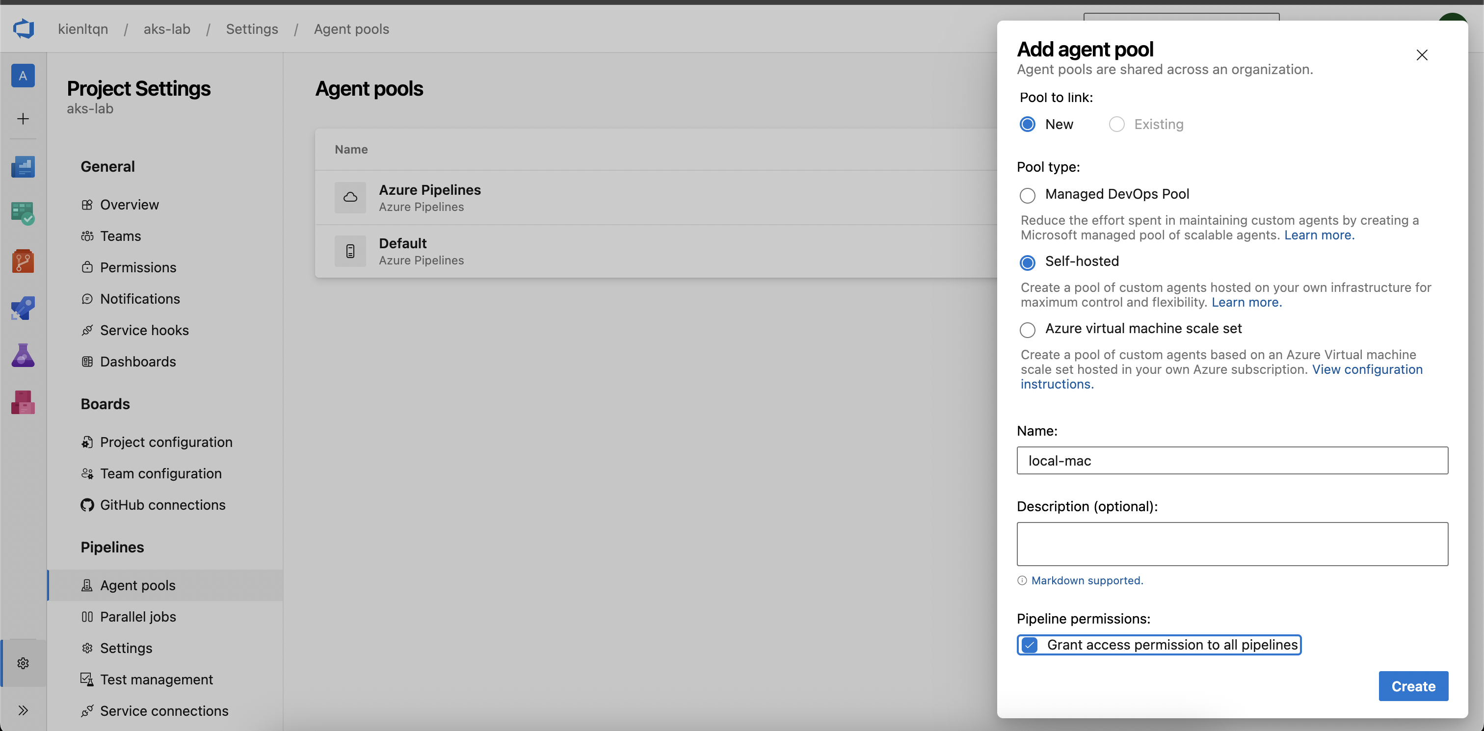Open the Azure Pipelines agent pool row
Screen dimensions: 1484x731
point(656,198)
